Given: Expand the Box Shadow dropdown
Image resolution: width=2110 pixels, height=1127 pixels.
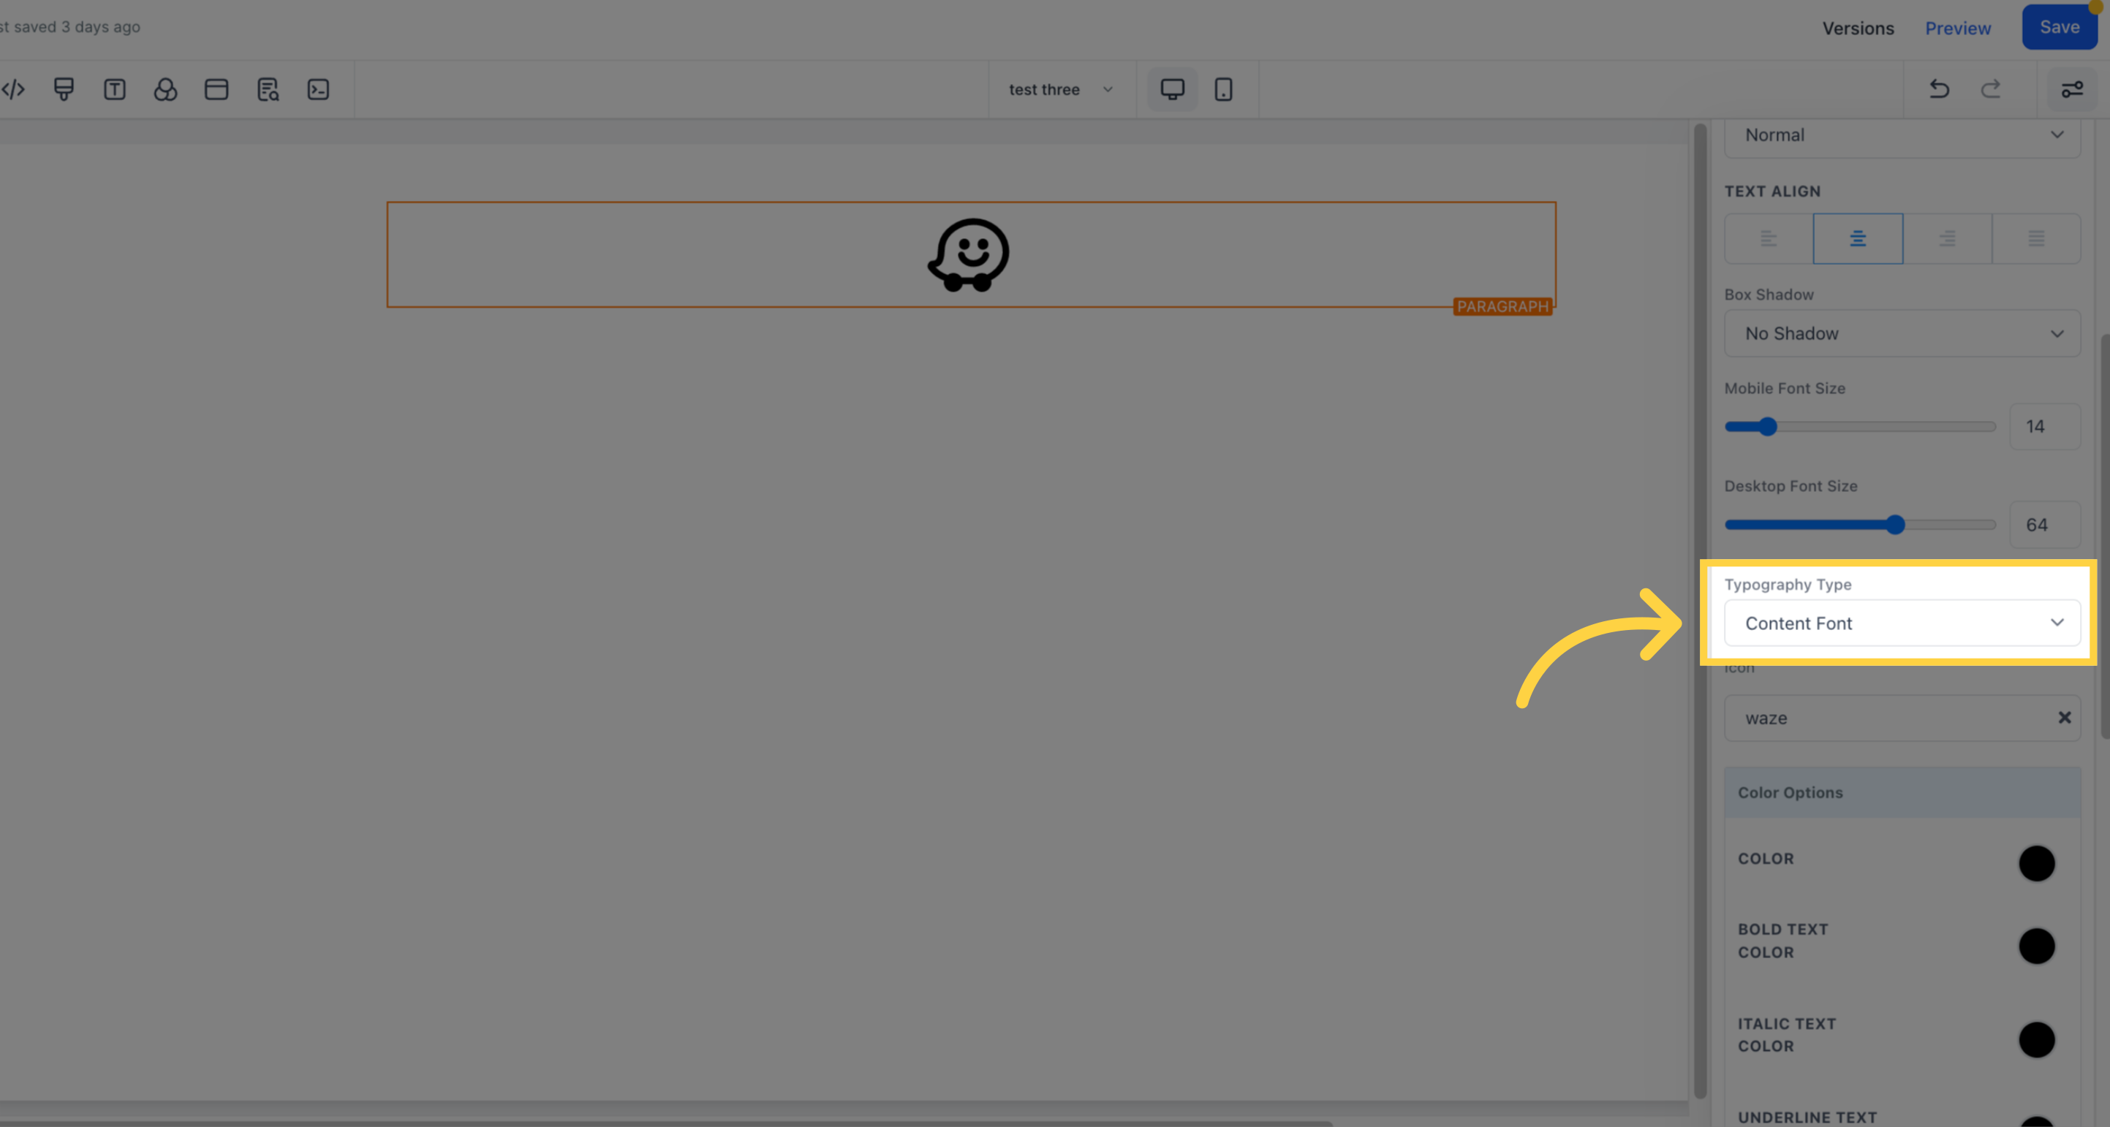Looking at the screenshot, I should pos(1901,332).
